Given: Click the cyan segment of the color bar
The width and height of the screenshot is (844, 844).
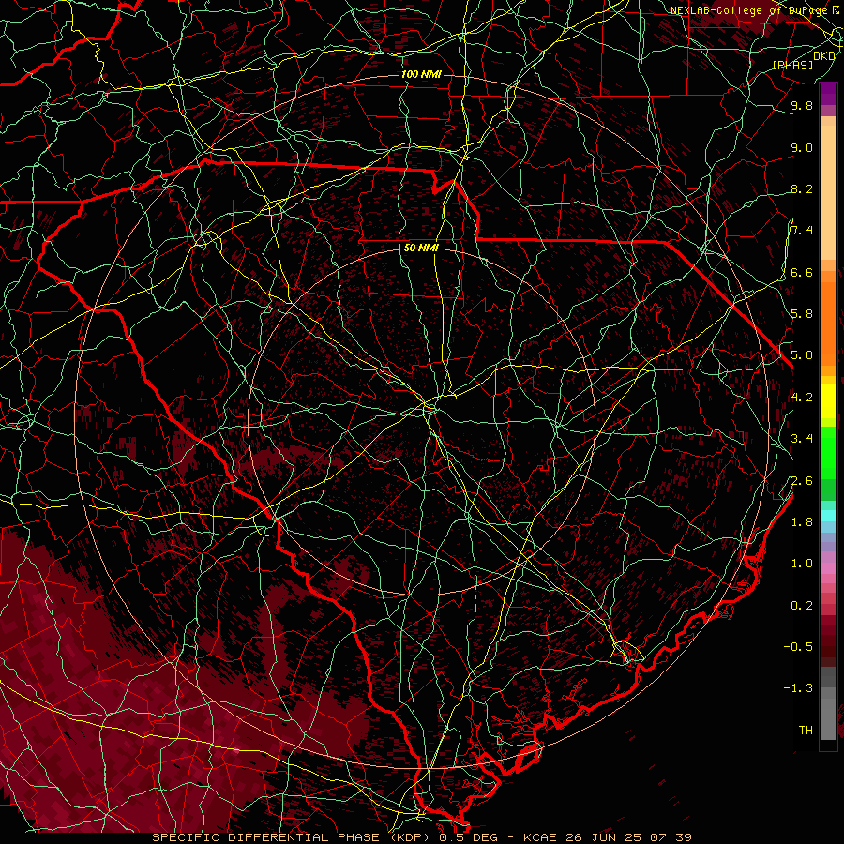Looking at the screenshot, I should pos(828,516).
